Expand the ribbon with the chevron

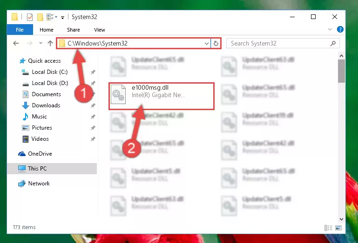[330, 29]
